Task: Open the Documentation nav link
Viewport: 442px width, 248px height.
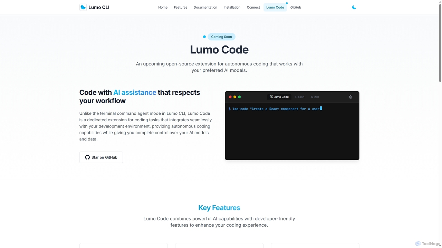Action: coord(205,7)
